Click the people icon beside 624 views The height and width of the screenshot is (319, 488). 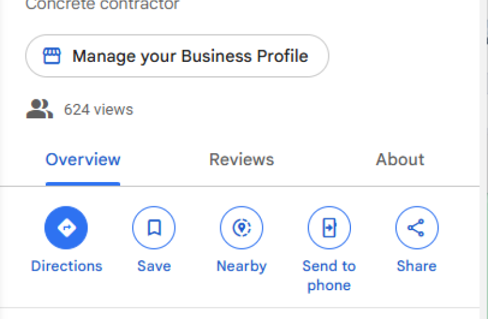coord(39,109)
